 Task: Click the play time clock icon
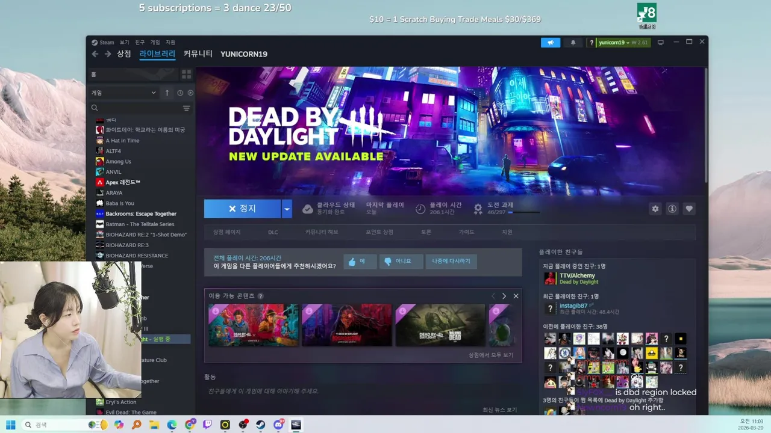420,209
